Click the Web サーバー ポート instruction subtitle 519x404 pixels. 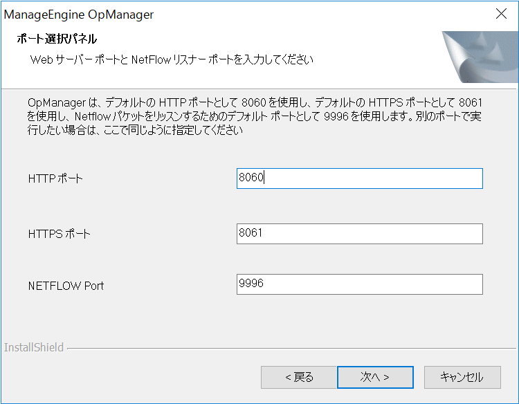point(172,59)
